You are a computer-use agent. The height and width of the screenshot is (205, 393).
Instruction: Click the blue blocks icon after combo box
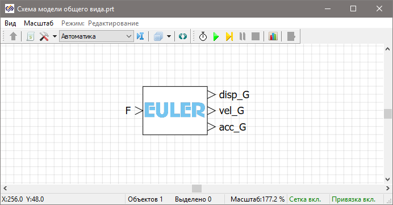tap(140, 36)
